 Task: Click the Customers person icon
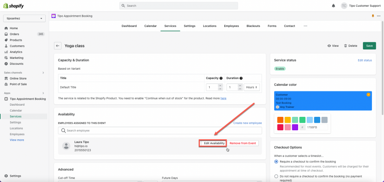pyautogui.click(x=6, y=46)
